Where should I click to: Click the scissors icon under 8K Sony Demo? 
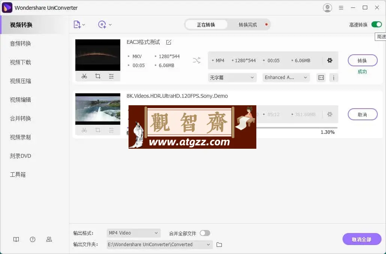pyautogui.click(x=84, y=130)
